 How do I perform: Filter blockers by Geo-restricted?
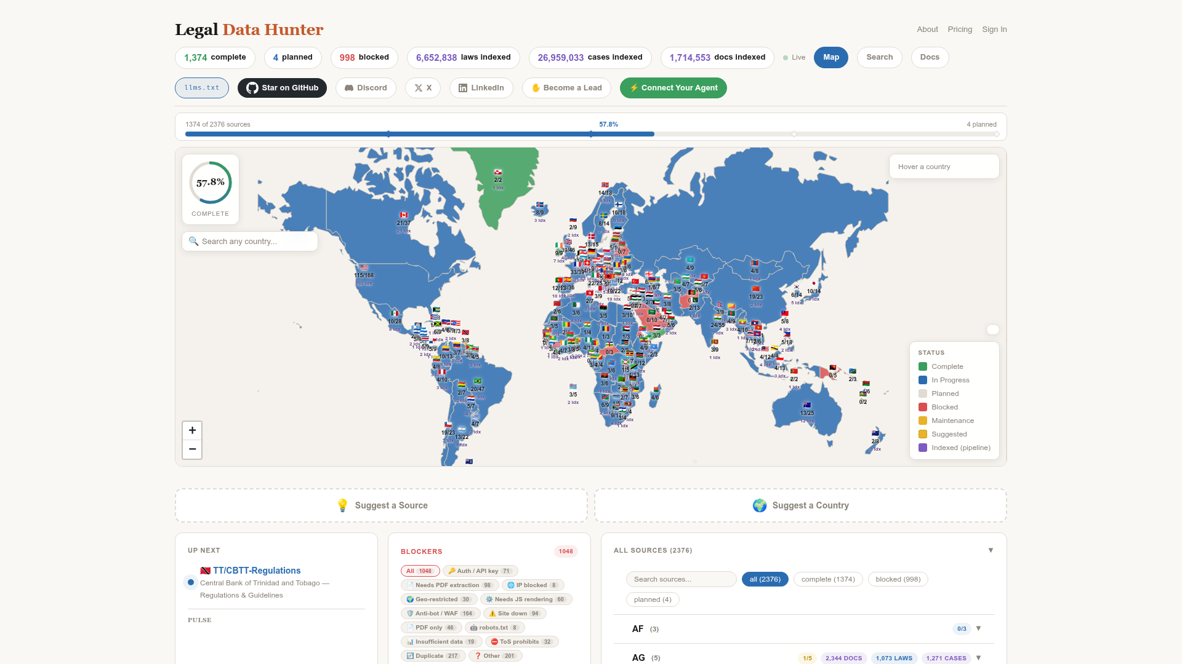click(438, 599)
